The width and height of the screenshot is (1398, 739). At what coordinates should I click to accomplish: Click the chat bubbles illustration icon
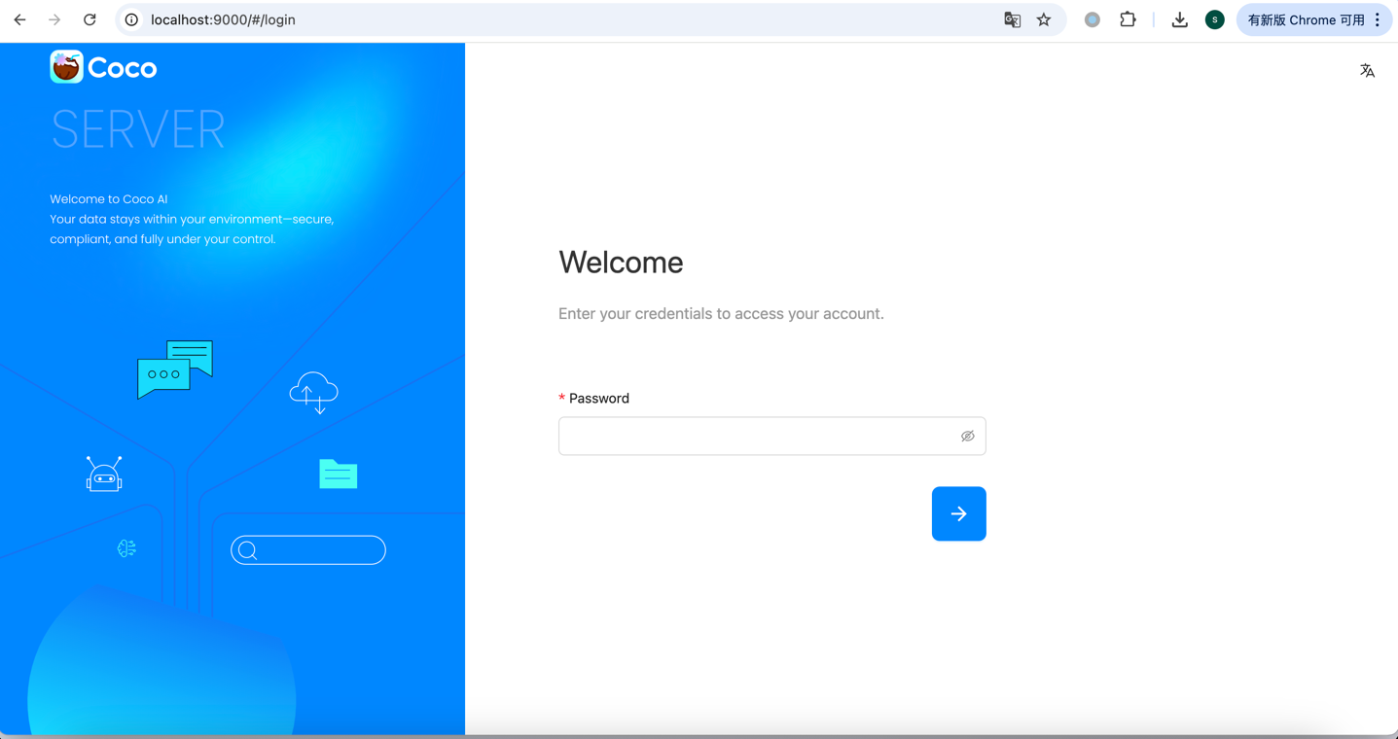click(175, 369)
